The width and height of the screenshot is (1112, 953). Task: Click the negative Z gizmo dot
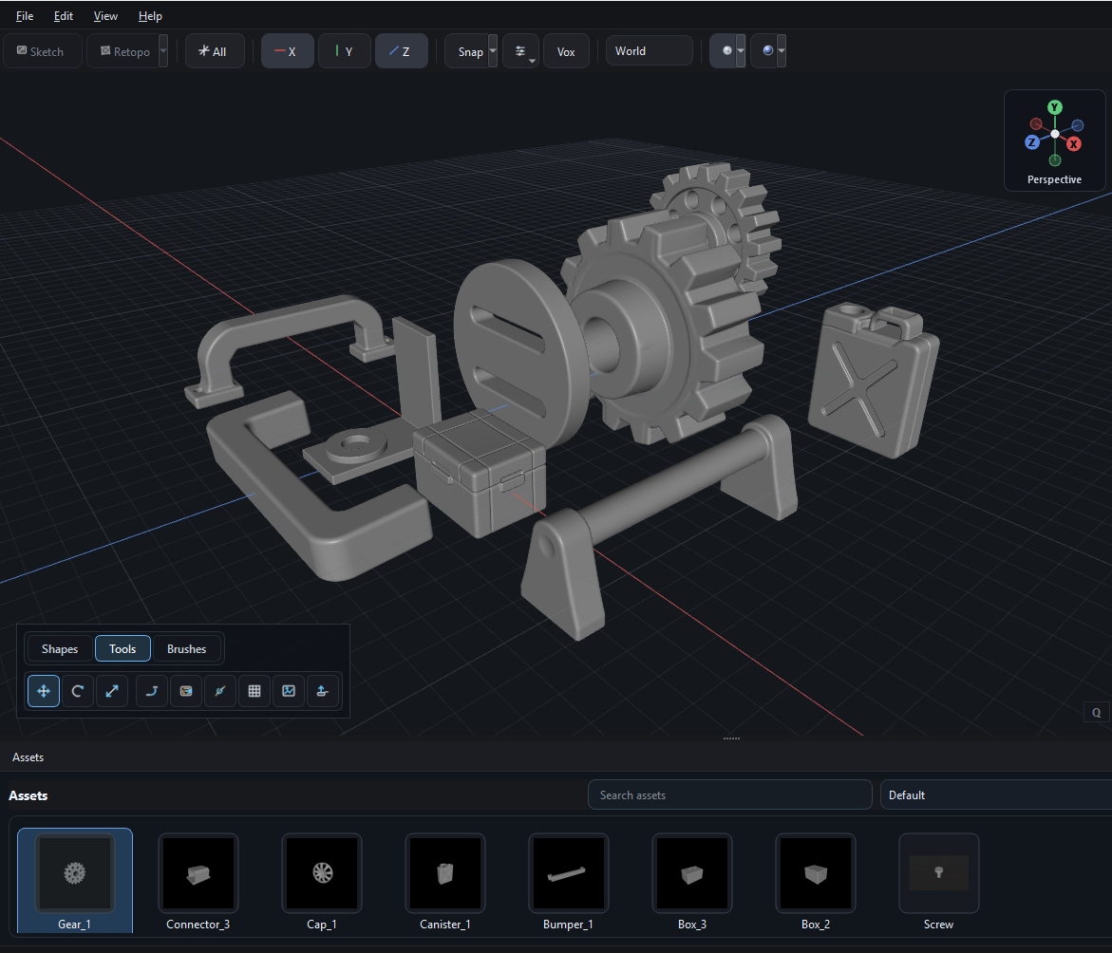[1077, 125]
